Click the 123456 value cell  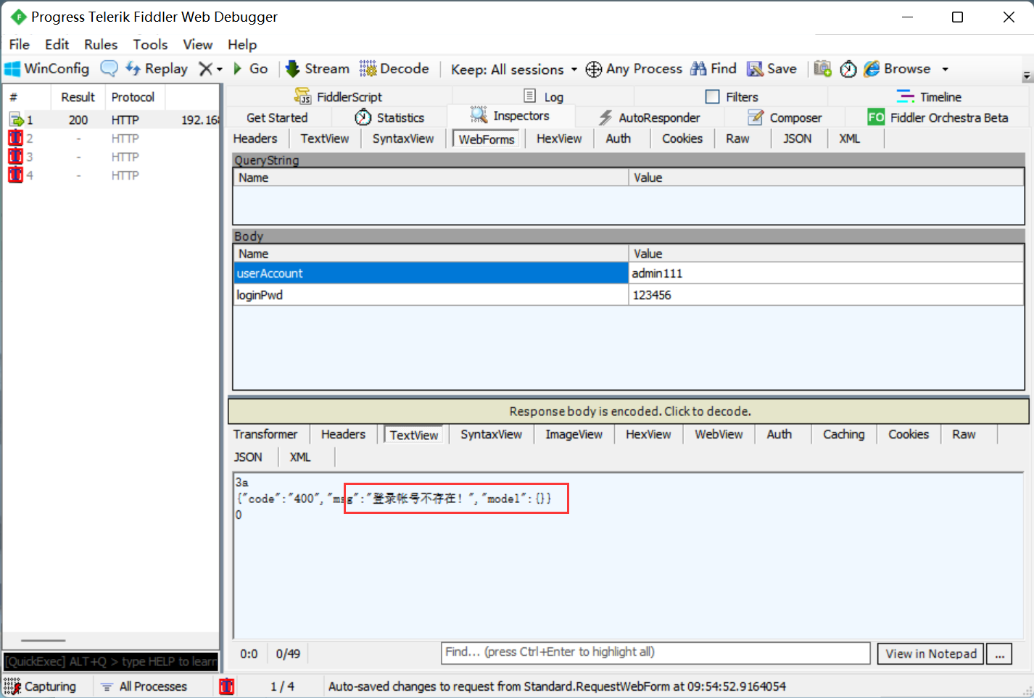pos(826,295)
